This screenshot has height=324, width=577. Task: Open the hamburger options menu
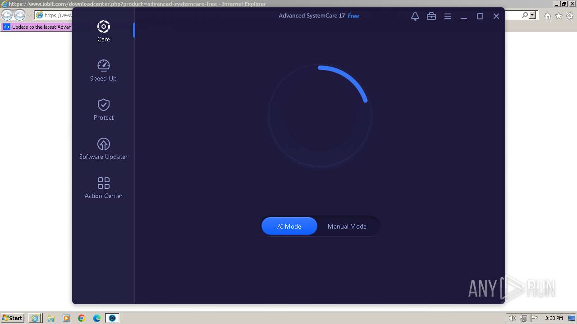coord(448,16)
